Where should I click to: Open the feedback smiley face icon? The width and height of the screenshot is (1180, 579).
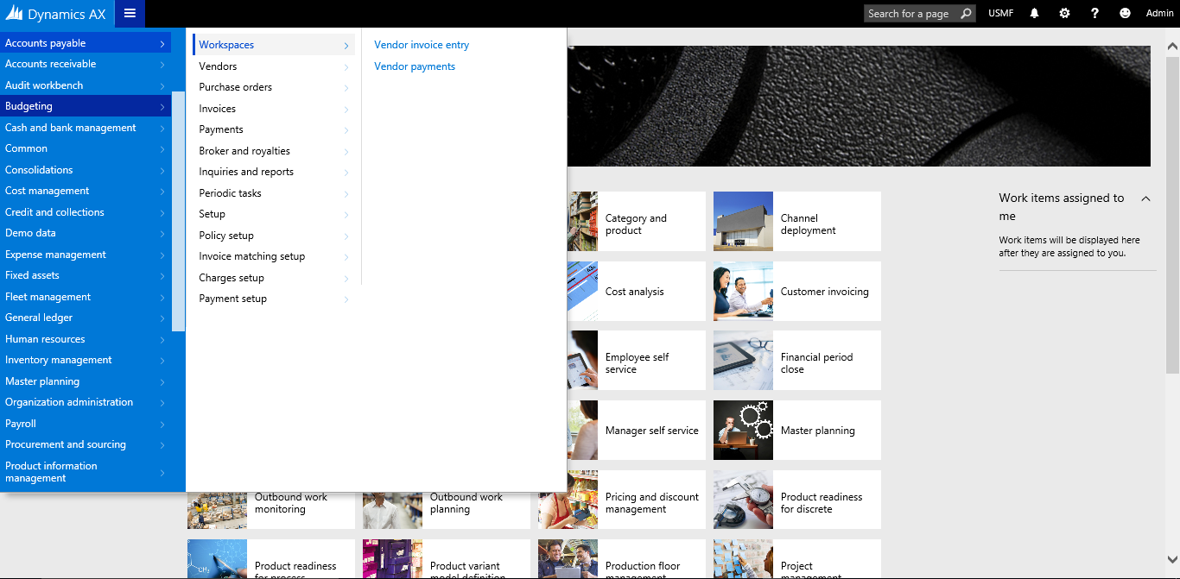pos(1124,13)
